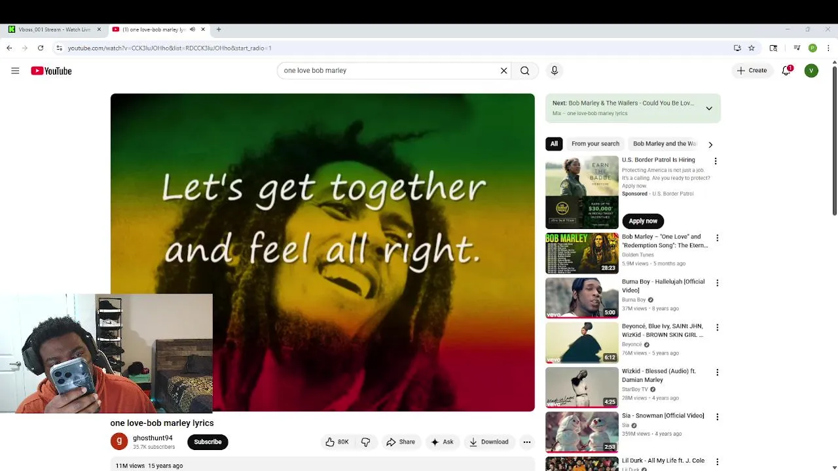Subscribe to ghosthunt94
Image resolution: width=838 pixels, height=471 pixels.
pos(208,442)
